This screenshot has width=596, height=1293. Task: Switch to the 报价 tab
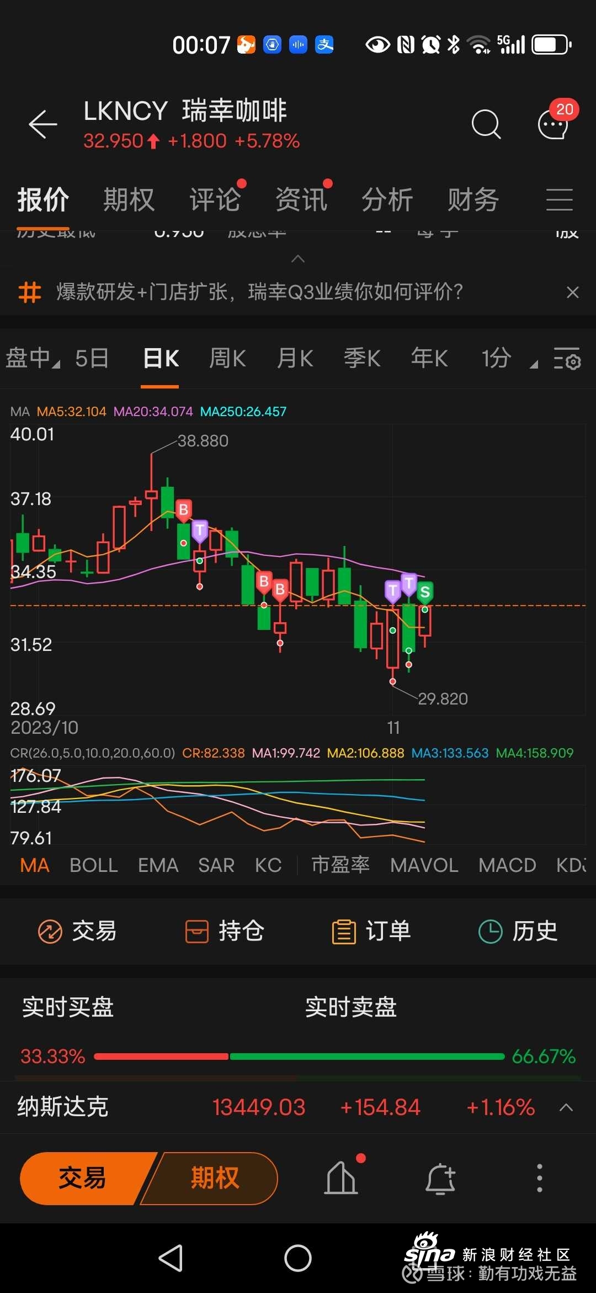(x=43, y=199)
